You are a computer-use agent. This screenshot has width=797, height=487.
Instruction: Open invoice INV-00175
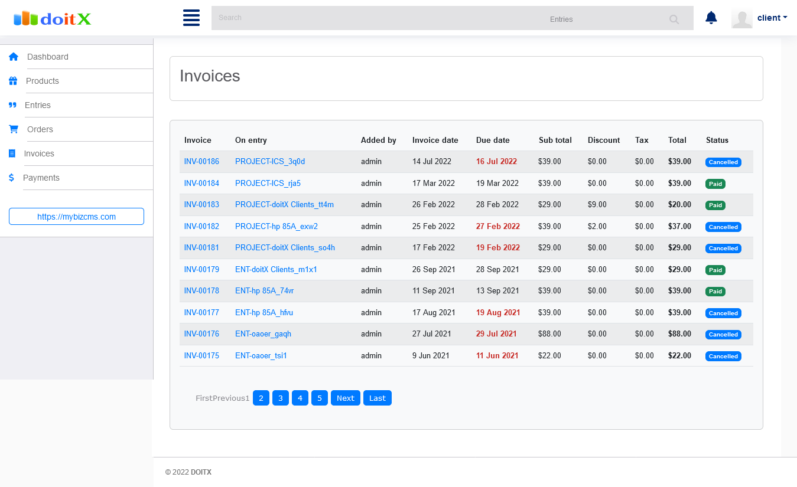pyautogui.click(x=201, y=355)
